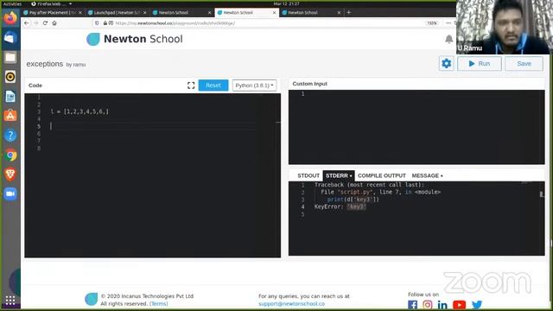This screenshot has width=553, height=311.
Task: Place cursor on code line 5
Action: (152, 126)
